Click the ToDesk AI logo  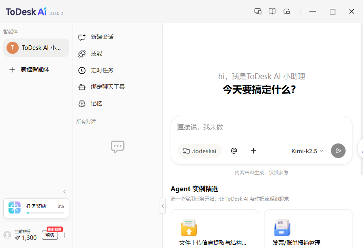26,12
